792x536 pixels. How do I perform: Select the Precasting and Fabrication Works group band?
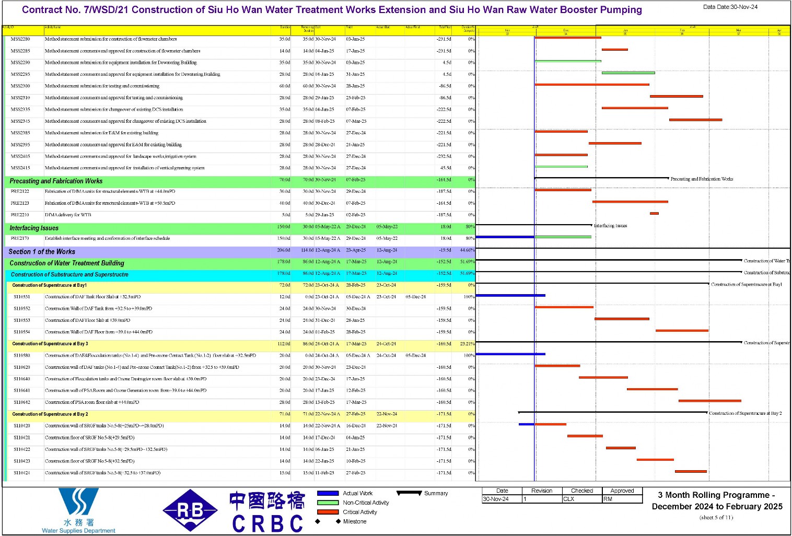click(240, 181)
